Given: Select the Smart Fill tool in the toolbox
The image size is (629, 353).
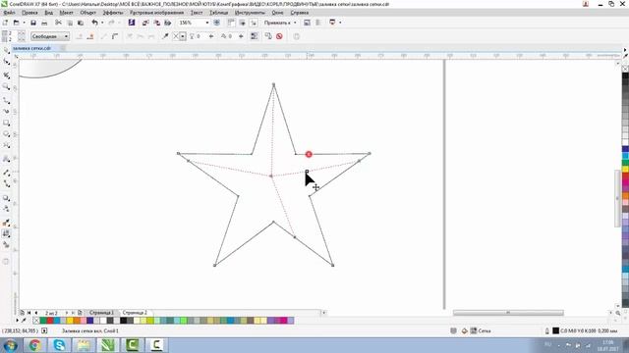Looking at the screenshot, I should (6, 245).
